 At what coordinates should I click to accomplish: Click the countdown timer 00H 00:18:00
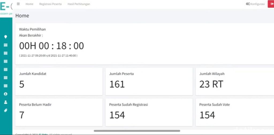pos(52,46)
